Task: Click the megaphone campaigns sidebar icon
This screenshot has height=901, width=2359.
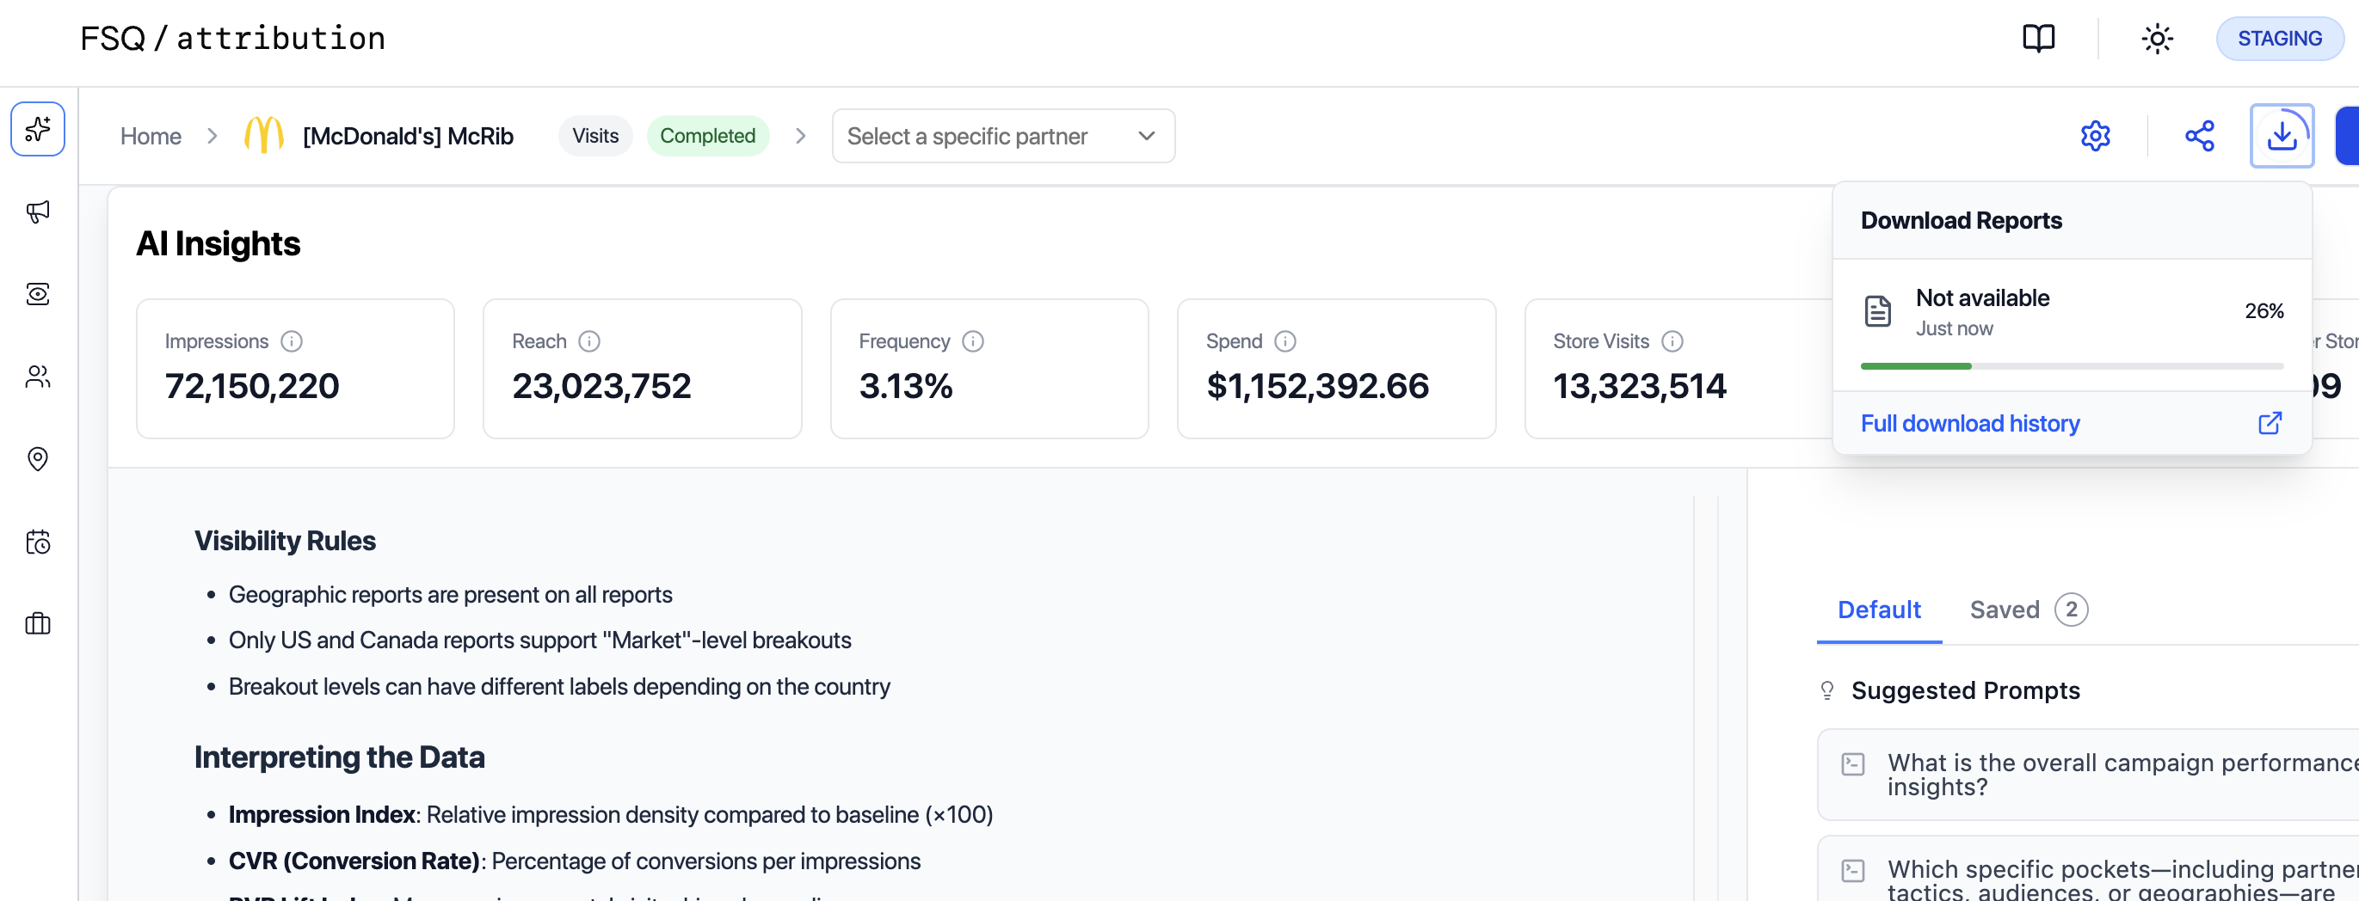Action: tap(38, 211)
